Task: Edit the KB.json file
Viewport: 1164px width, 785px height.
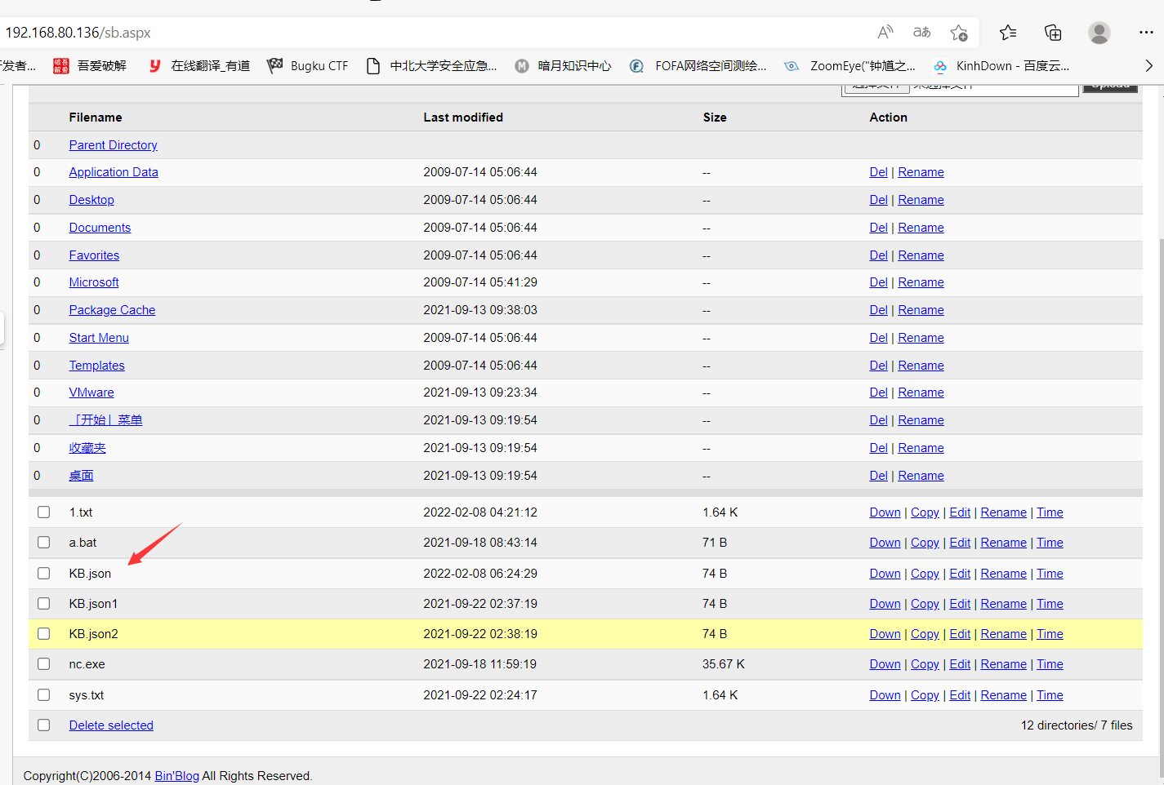Action: click(960, 574)
